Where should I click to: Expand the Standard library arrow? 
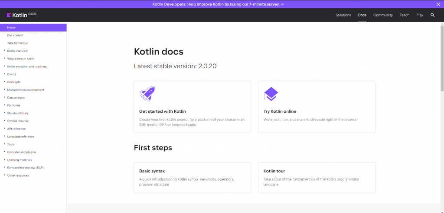(x=4, y=113)
